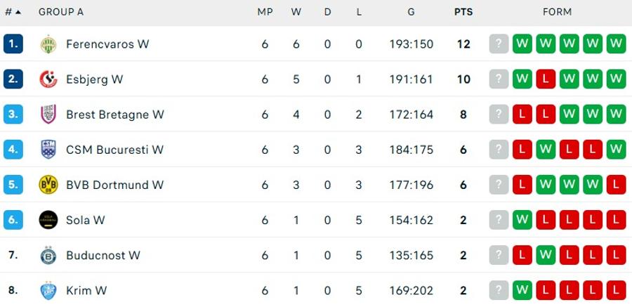Viewport: 632px width, 307px height.
Task: Click the Brest Bretagne W shield logo
Action: (48, 115)
